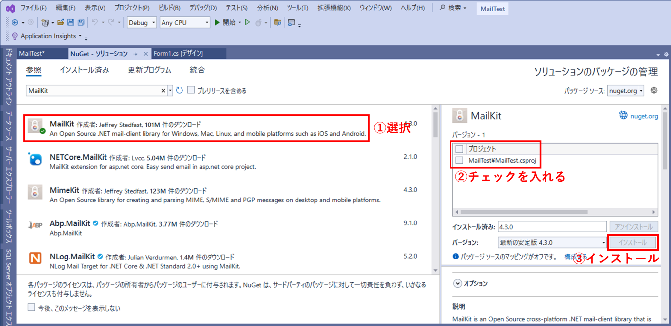This screenshot has height=326, width=671.
Task: Close the NuGet - ソリューション tab
Action: 146,54
